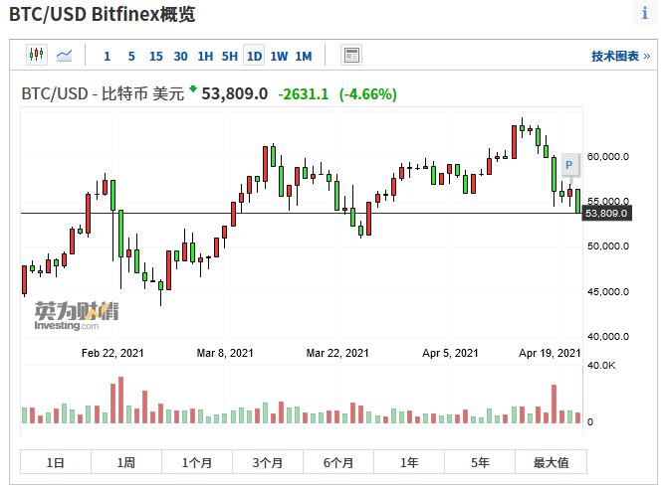Select the 1周 range tab
Viewport: 662px width, 489px height.
pos(125,462)
